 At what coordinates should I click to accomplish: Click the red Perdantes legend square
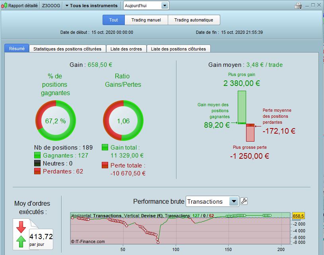click(37, 171)
